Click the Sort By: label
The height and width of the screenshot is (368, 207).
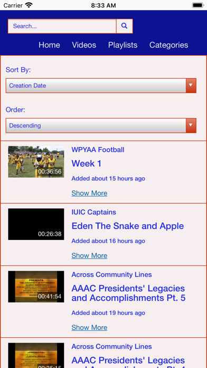[x=18, y=70]
